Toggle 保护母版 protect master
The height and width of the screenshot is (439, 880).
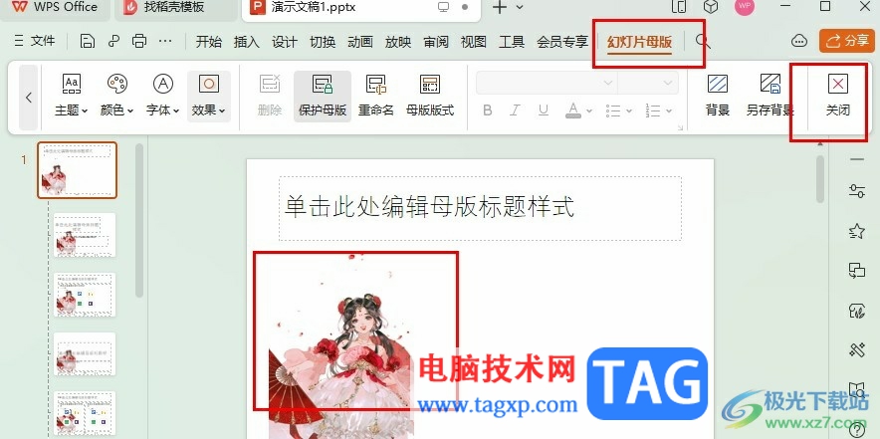(323, 96)
